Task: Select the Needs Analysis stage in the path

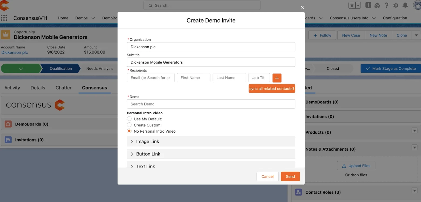Action: click(x=100, y=69)
